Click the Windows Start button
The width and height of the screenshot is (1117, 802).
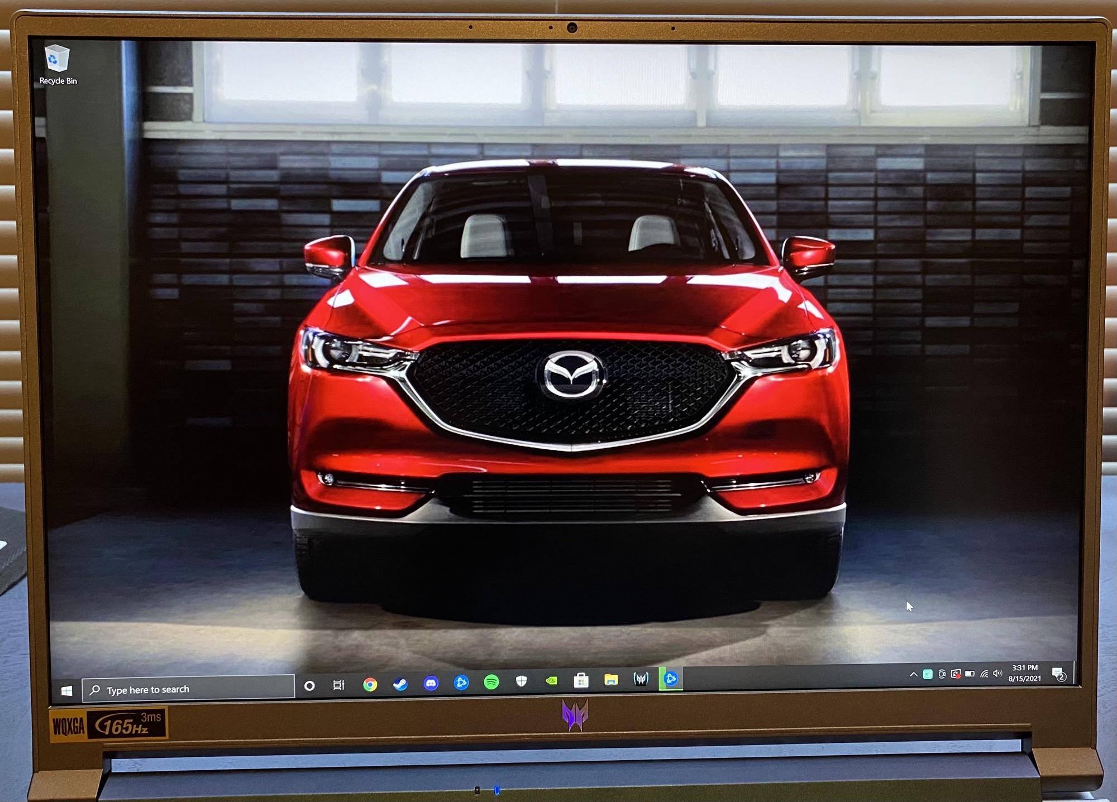(x=66, y=691)
